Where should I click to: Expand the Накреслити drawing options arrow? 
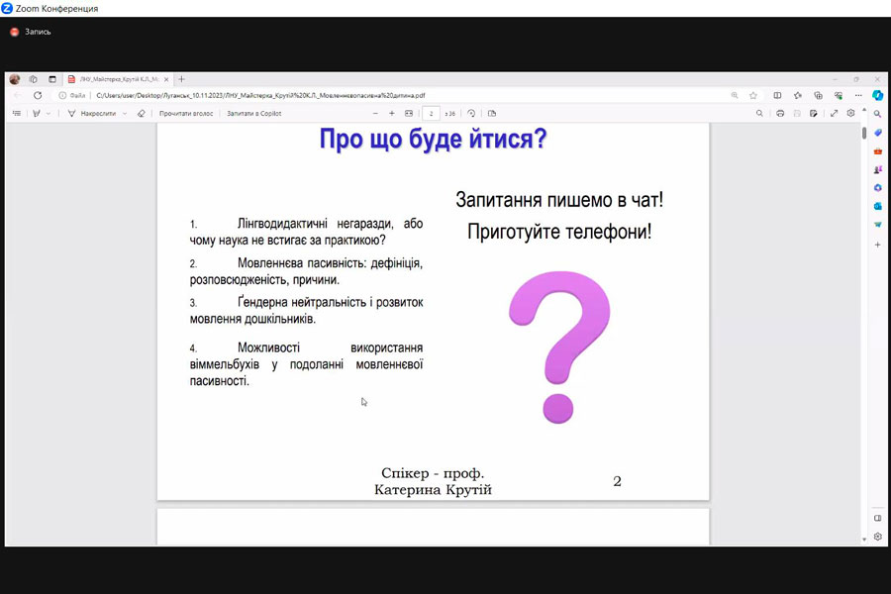(125, 114)
